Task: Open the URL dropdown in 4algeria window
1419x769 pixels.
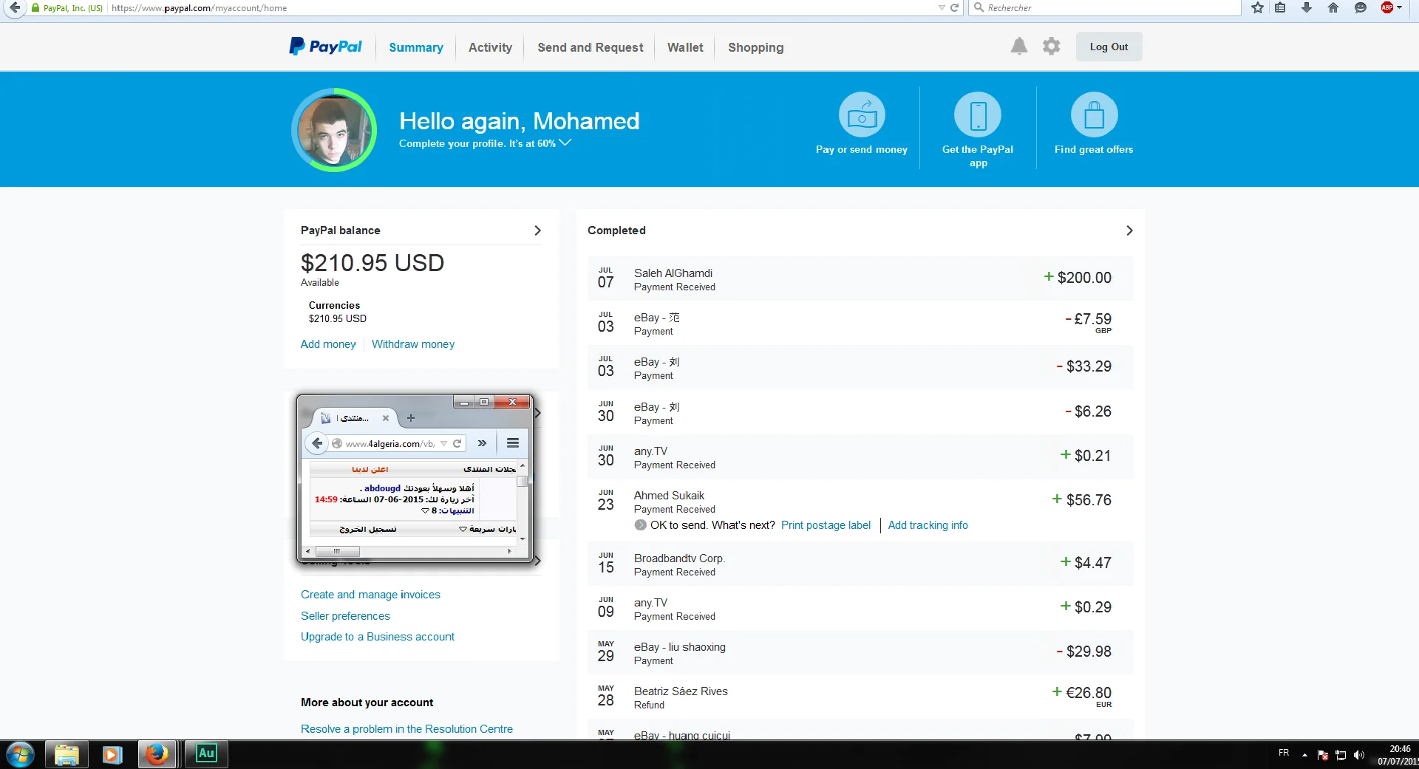Action: [x=444, y=443]
